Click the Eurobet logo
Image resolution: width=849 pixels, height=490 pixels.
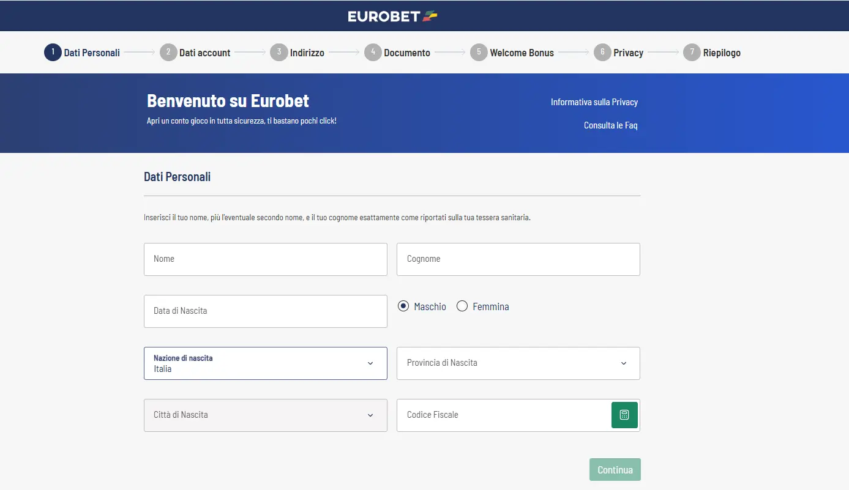coord(392,15)
